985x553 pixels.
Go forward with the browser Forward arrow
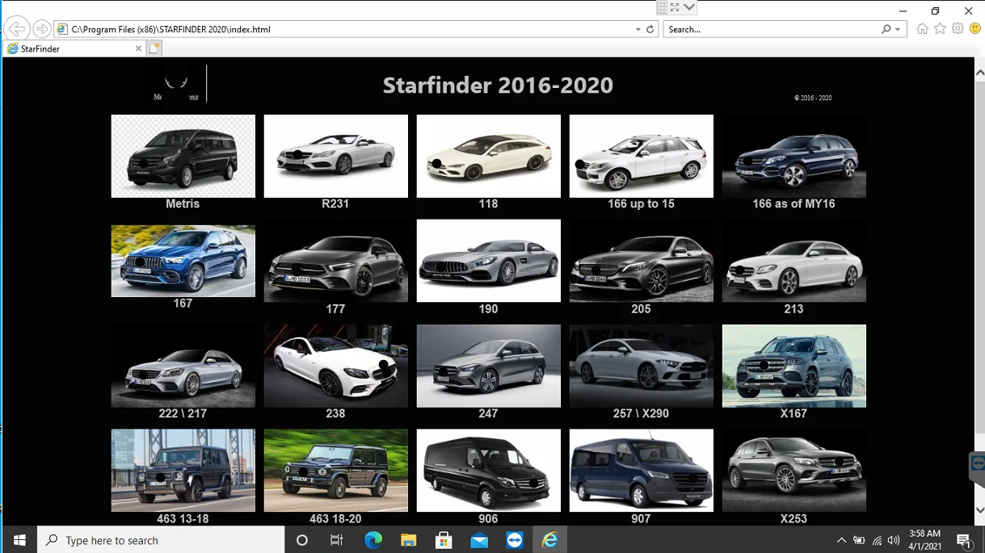click(x=42, y=29)
